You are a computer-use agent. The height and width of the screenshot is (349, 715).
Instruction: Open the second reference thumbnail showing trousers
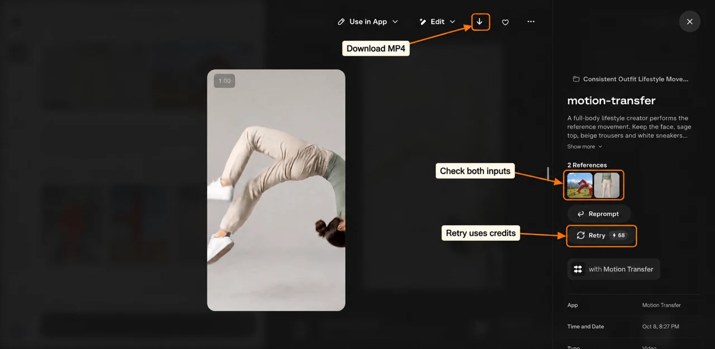(607, 186)
